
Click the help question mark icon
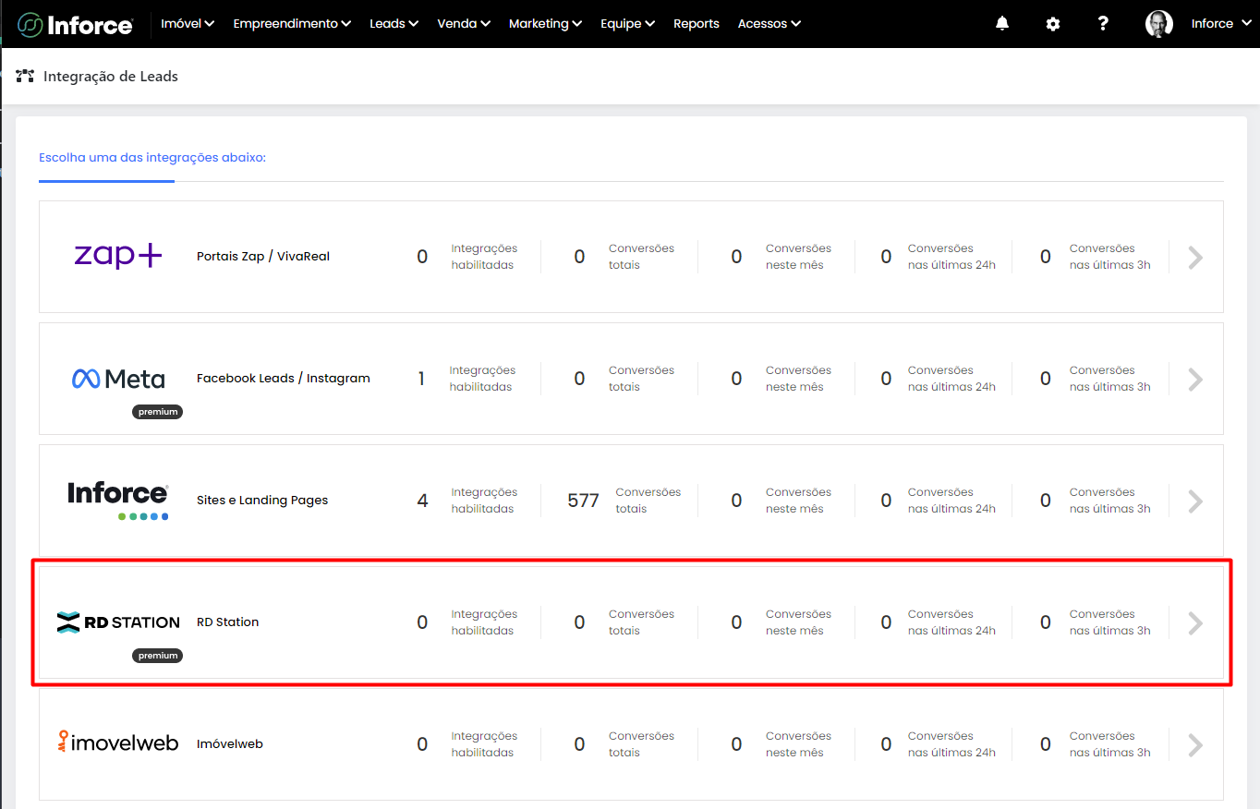(x=1103, y=24)
